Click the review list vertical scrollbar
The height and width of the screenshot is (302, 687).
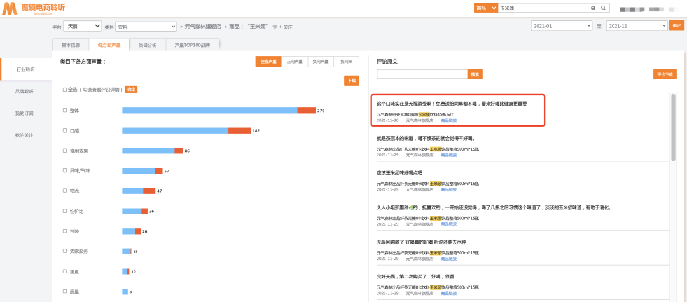[673, 127]
